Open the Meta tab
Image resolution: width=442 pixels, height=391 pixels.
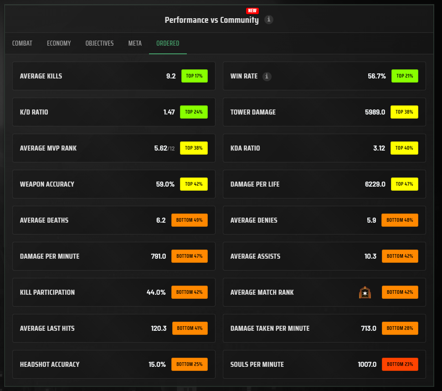tap(135, 43)
